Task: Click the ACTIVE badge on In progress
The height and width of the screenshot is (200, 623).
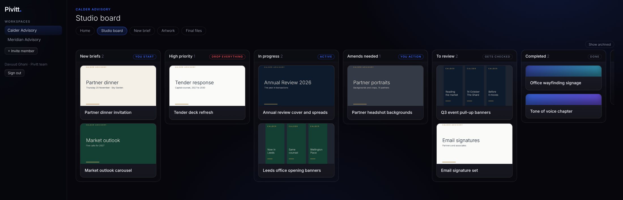Action: click(326, 57)
